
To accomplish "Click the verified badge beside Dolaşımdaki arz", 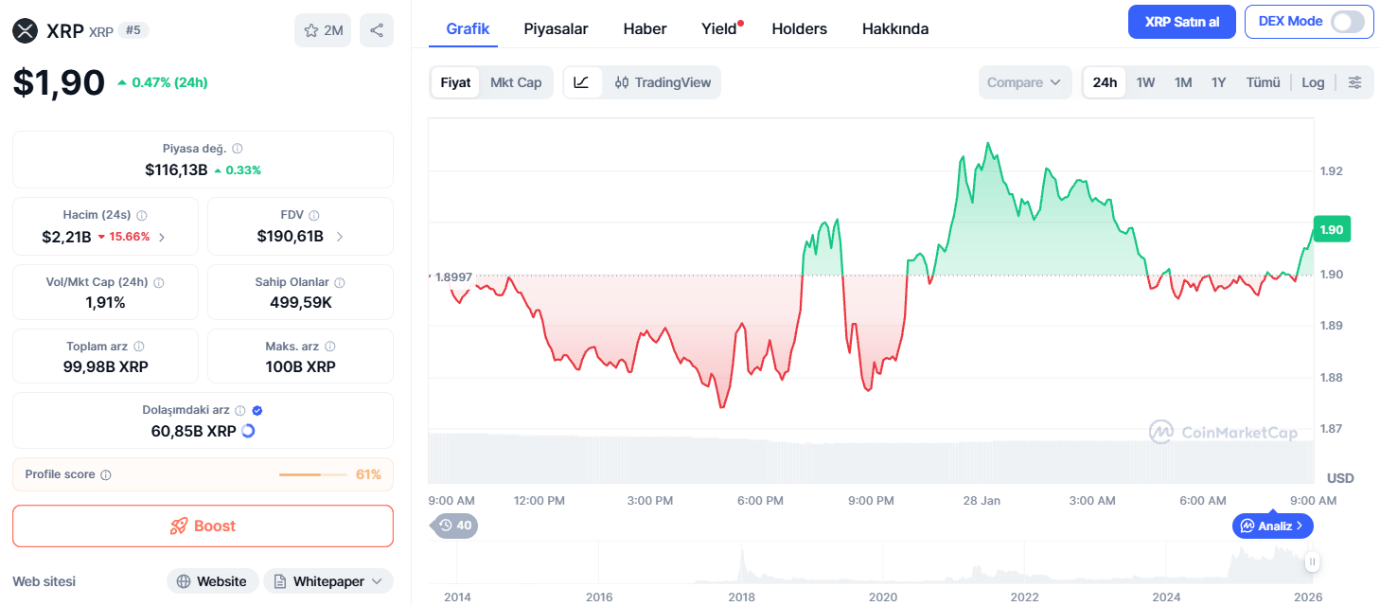I will click(x=257, y=410).
